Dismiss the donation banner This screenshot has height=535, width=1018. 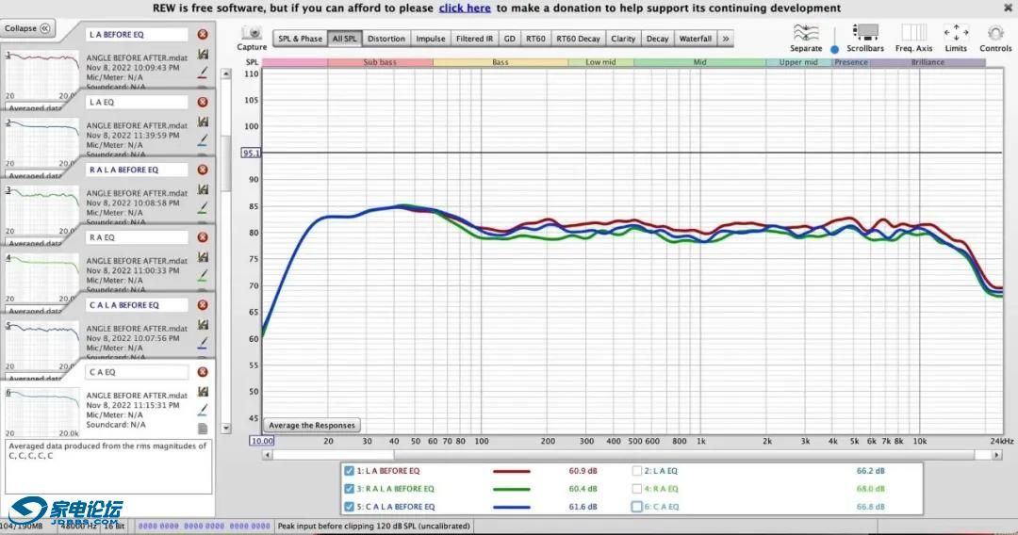1009,8
